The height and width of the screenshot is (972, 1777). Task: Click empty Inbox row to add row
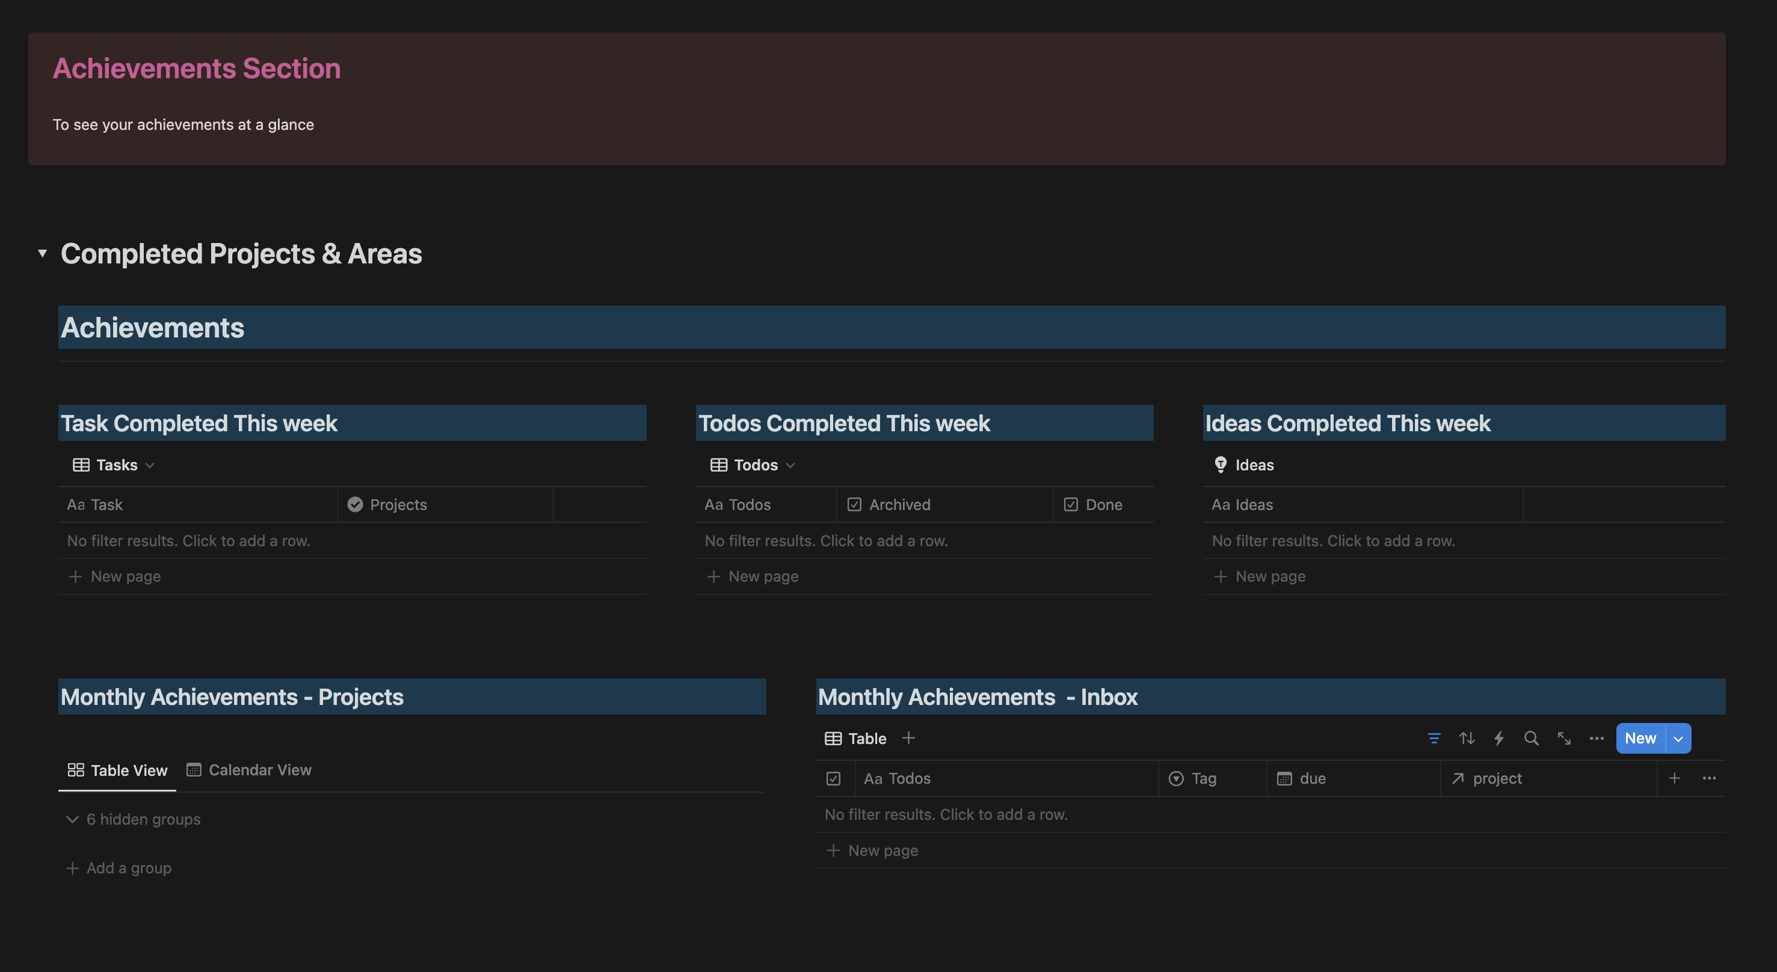(x=1270, y=814)
